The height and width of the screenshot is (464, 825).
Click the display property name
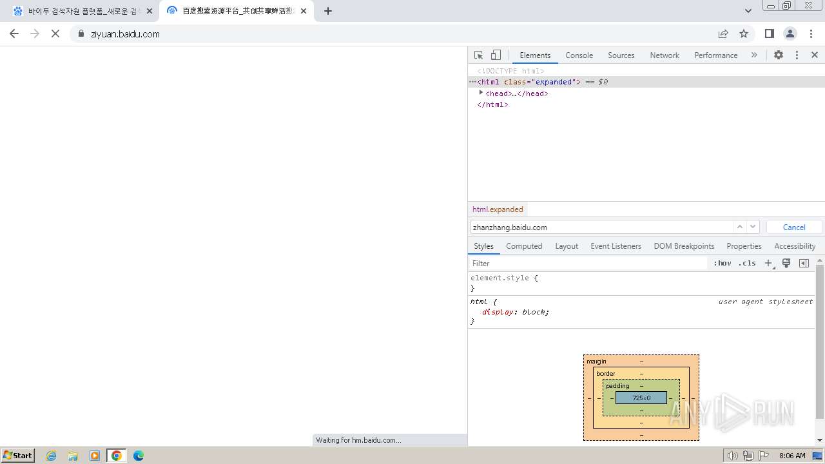[498, 312]
